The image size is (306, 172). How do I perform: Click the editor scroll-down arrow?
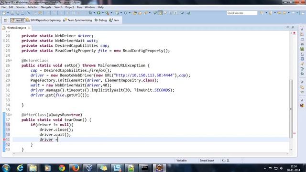coord(291,150)
